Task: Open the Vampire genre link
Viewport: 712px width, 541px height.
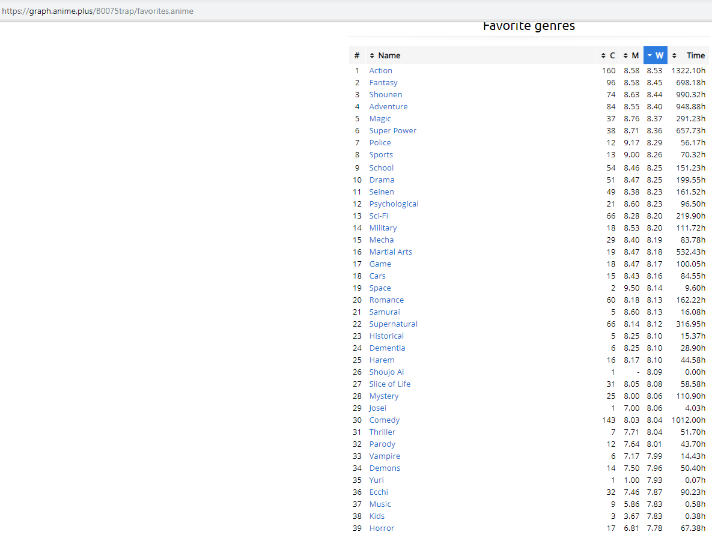Action: coord(385,456)
